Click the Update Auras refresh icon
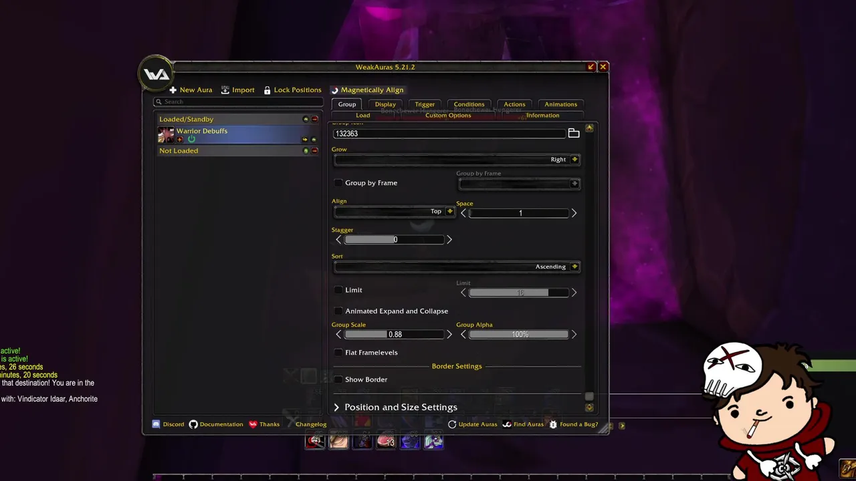This screenshot has width=856, height=481. [x=452, y=424]
